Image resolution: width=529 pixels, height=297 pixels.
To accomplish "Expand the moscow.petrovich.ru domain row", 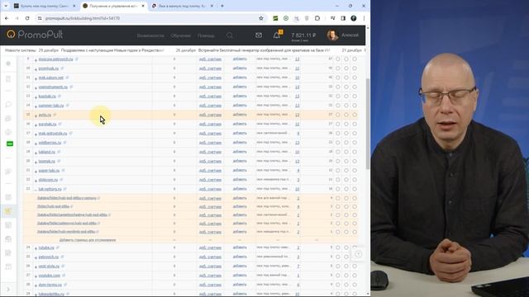I will pos(36,59).
